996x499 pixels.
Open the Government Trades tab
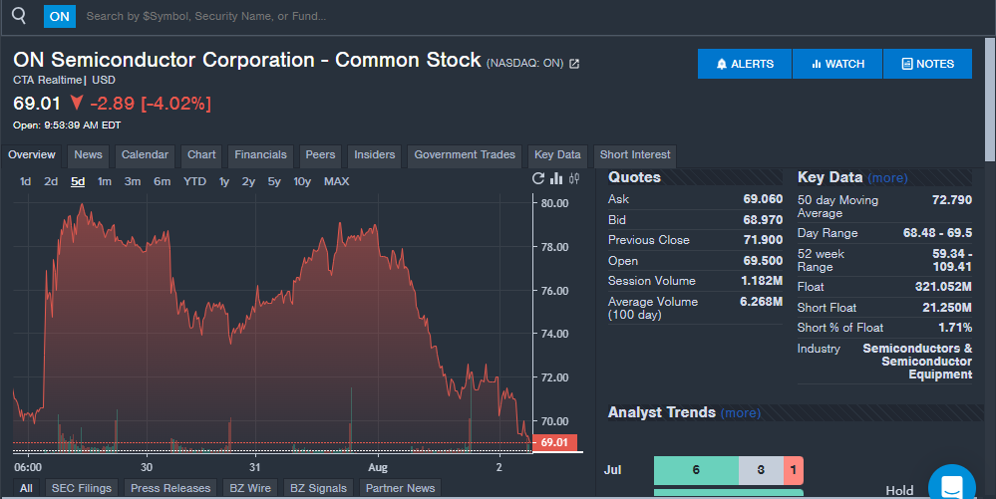[x=465, y=155]
